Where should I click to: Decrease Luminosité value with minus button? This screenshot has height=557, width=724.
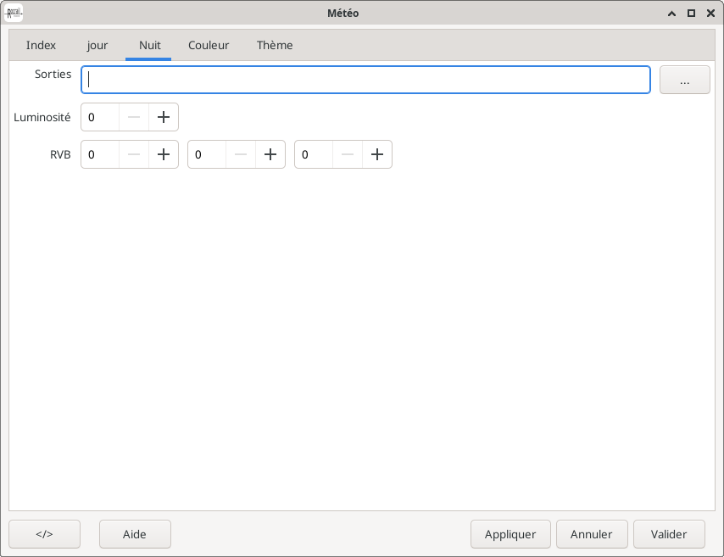click(x=134, y=117)
